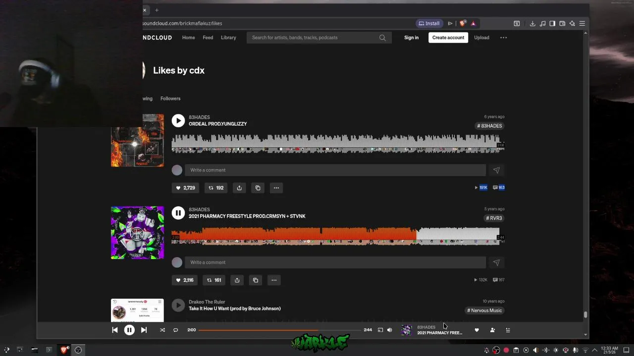Open Brave Shields lion icon
The height and width of the screenshot is (356, 634).
click(x=462, y=23)
